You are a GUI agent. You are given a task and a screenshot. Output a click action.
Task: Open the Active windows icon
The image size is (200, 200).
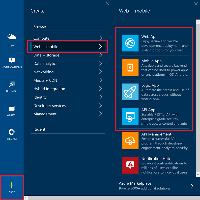click(x=12, y=108)
